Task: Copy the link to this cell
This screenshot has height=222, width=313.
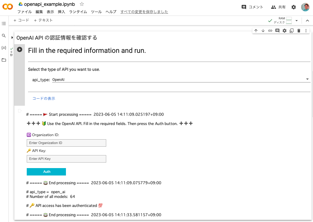Action: pyautogui.click(x=270, y=30)
